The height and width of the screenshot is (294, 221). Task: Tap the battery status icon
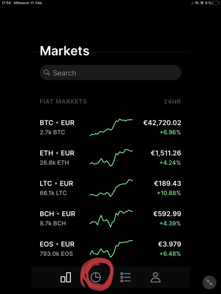(x=215, y=3)
